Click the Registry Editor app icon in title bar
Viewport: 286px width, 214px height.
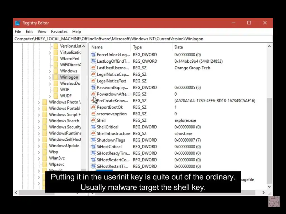point(18,23)
